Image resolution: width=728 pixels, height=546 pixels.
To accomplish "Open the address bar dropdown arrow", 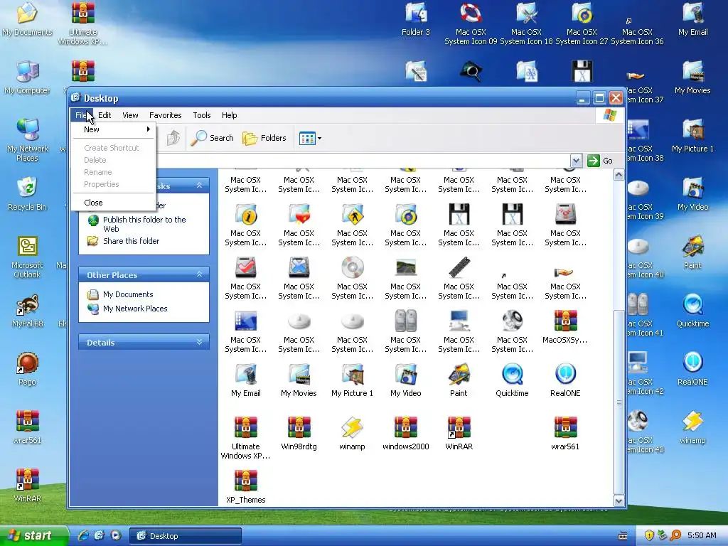I will click(x=576, y=161).
